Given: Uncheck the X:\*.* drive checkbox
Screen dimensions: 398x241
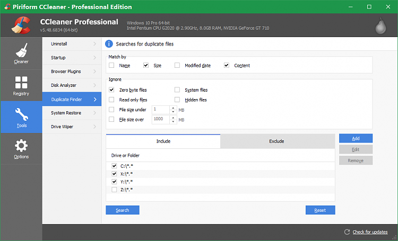Looking at the screenshot, I should [x=114, y=174].
